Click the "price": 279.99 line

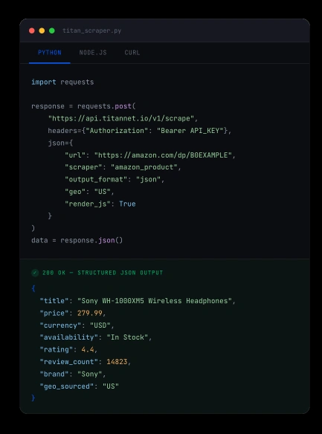73,313
